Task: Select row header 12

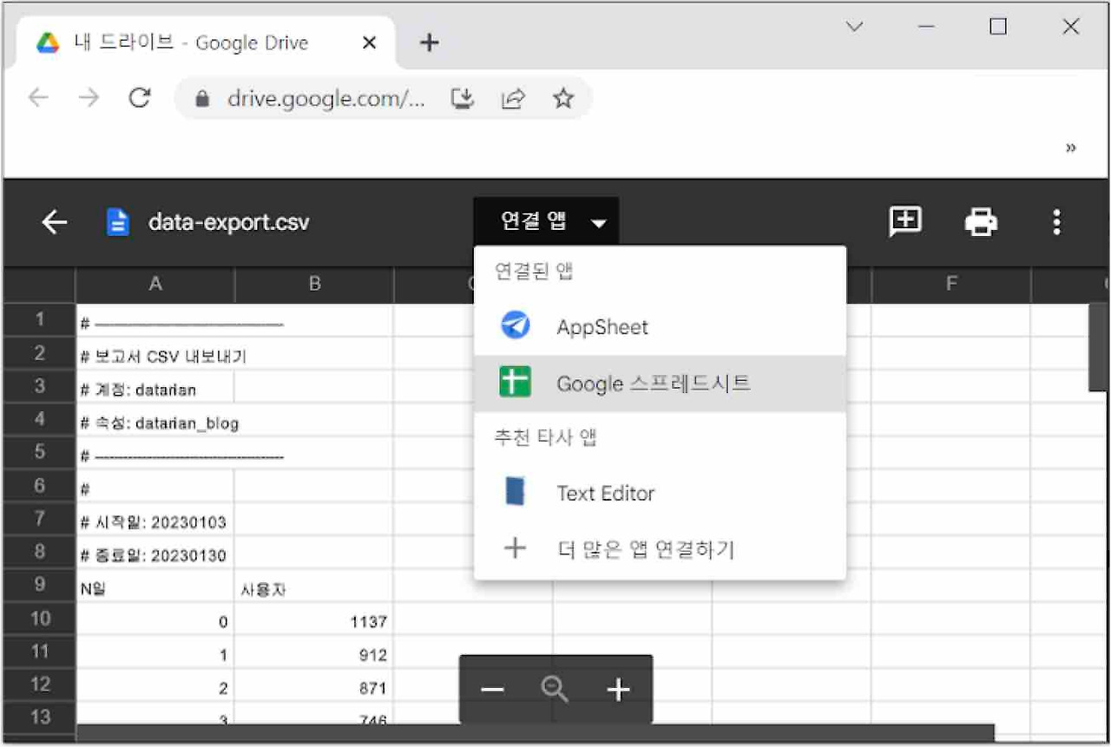Action: [40, 684]
